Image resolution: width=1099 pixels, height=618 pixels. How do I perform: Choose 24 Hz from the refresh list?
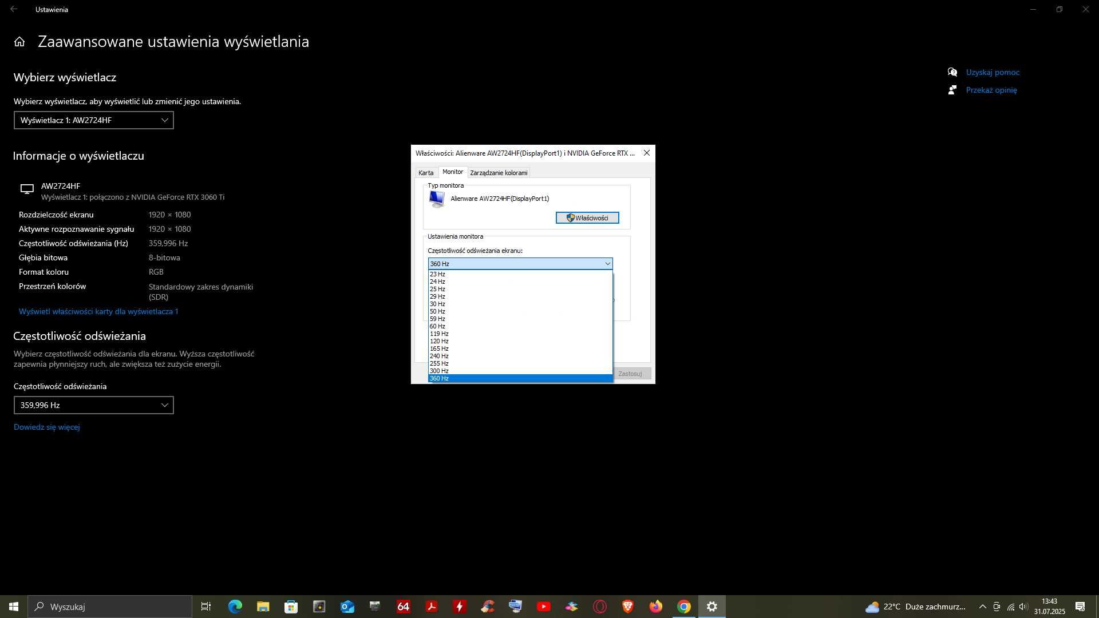520,282
